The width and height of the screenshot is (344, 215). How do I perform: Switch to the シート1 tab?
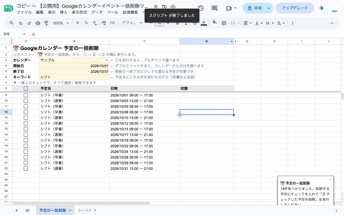click(84, 210)
